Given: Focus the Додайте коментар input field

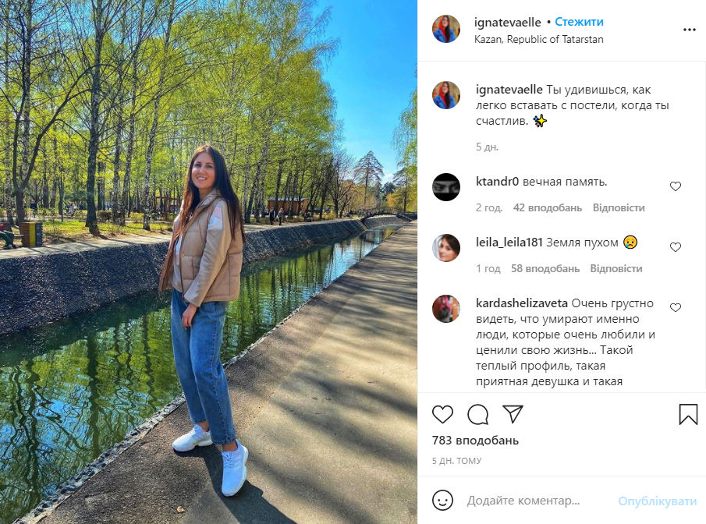Looking at the screenshot, I should click(x=536, y=500).
